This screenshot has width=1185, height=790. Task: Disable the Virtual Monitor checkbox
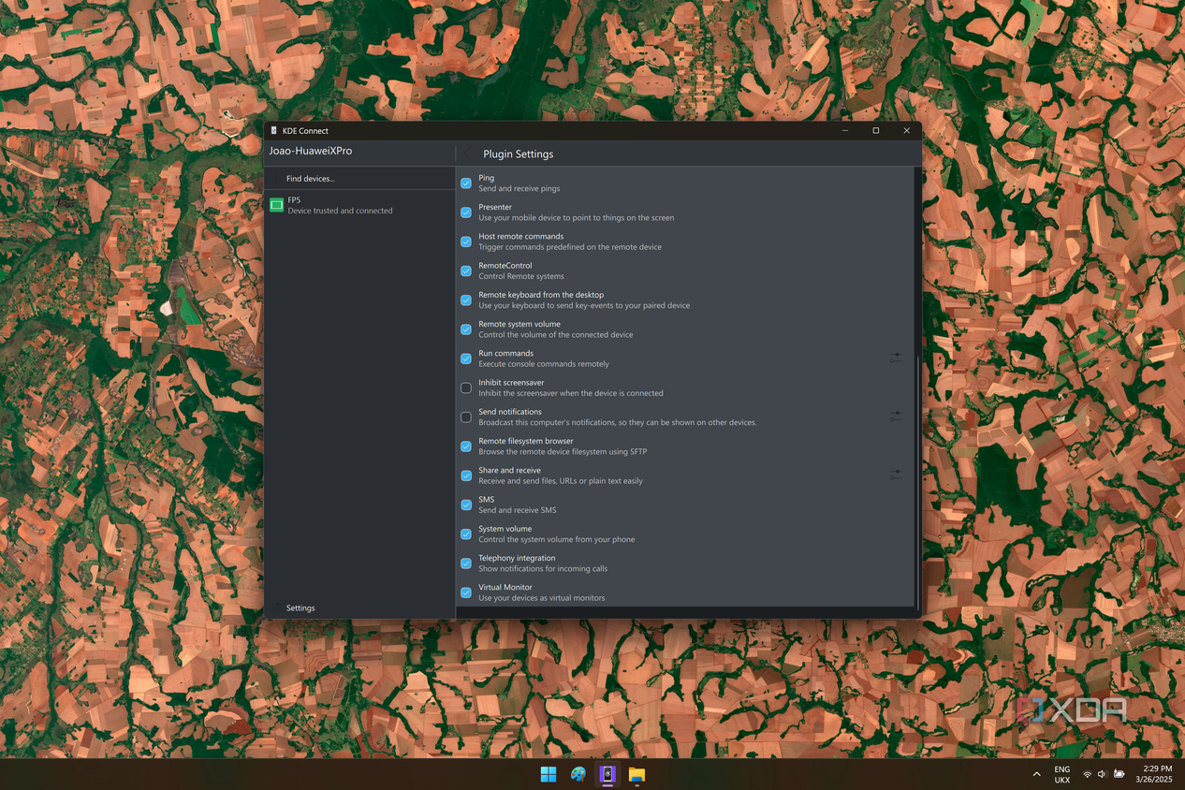(466, 592)
